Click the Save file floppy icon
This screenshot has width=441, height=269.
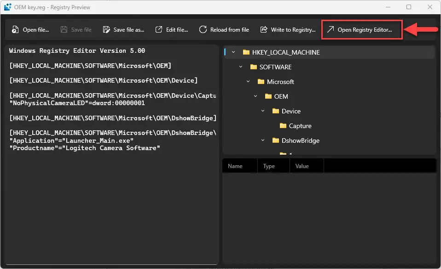tap(64, 29)
